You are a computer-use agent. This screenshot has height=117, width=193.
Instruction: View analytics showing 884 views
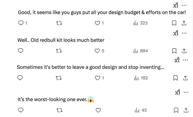pos(140,51)
